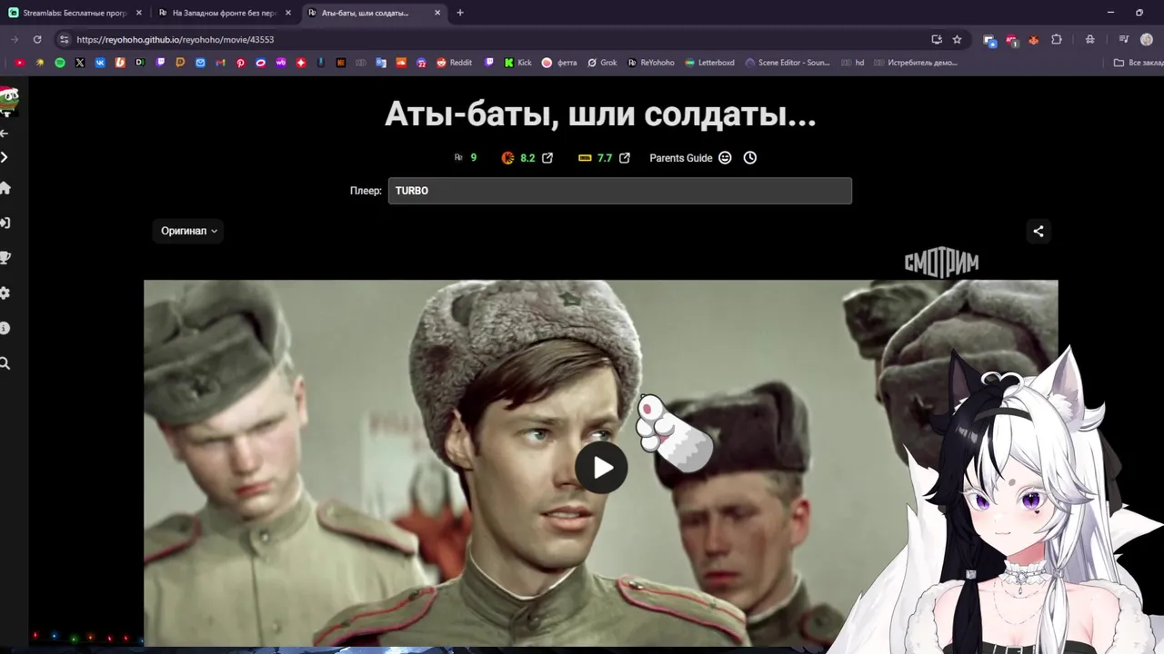Screen dimensions: 1164x654
Task: Click the orange Kinopoisk rating icon
Action: [507, 158]
